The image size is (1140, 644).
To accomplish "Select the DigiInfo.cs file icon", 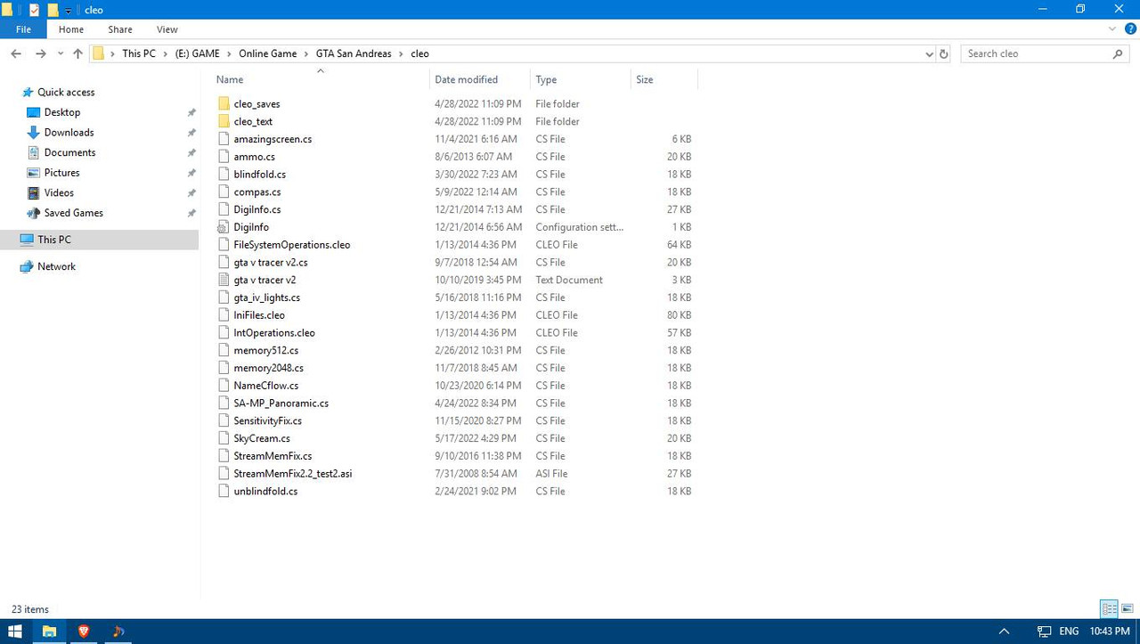I will click(224, 209).
